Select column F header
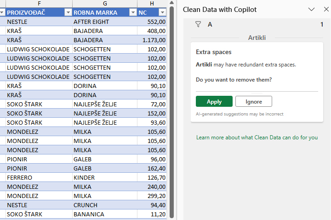This screenshot has height=220, width=331. tap(39, 3)
